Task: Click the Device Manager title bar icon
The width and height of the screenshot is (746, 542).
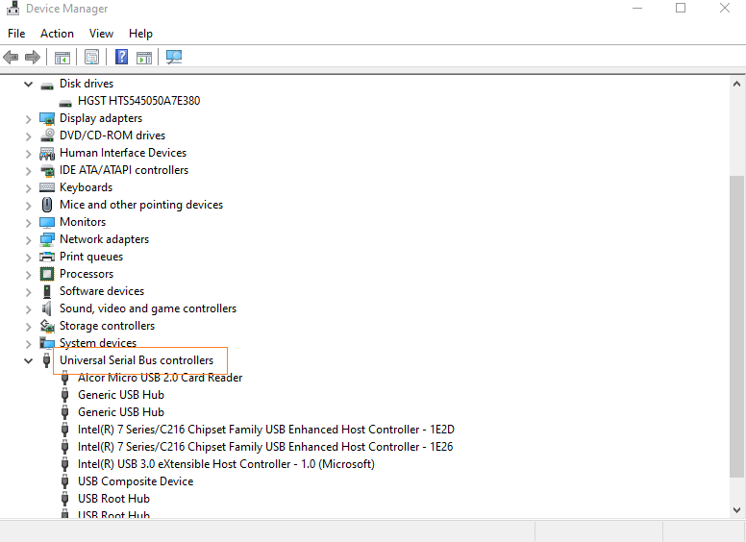Action: 12,9
